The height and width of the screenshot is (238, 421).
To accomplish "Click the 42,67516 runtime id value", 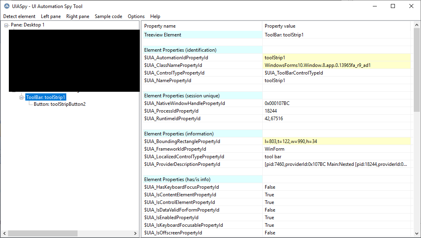I will (274, 118).
